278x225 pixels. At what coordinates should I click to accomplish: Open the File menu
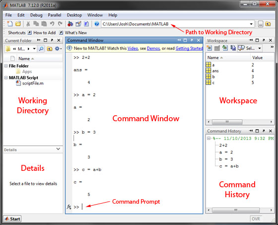[x=8, y=15]
